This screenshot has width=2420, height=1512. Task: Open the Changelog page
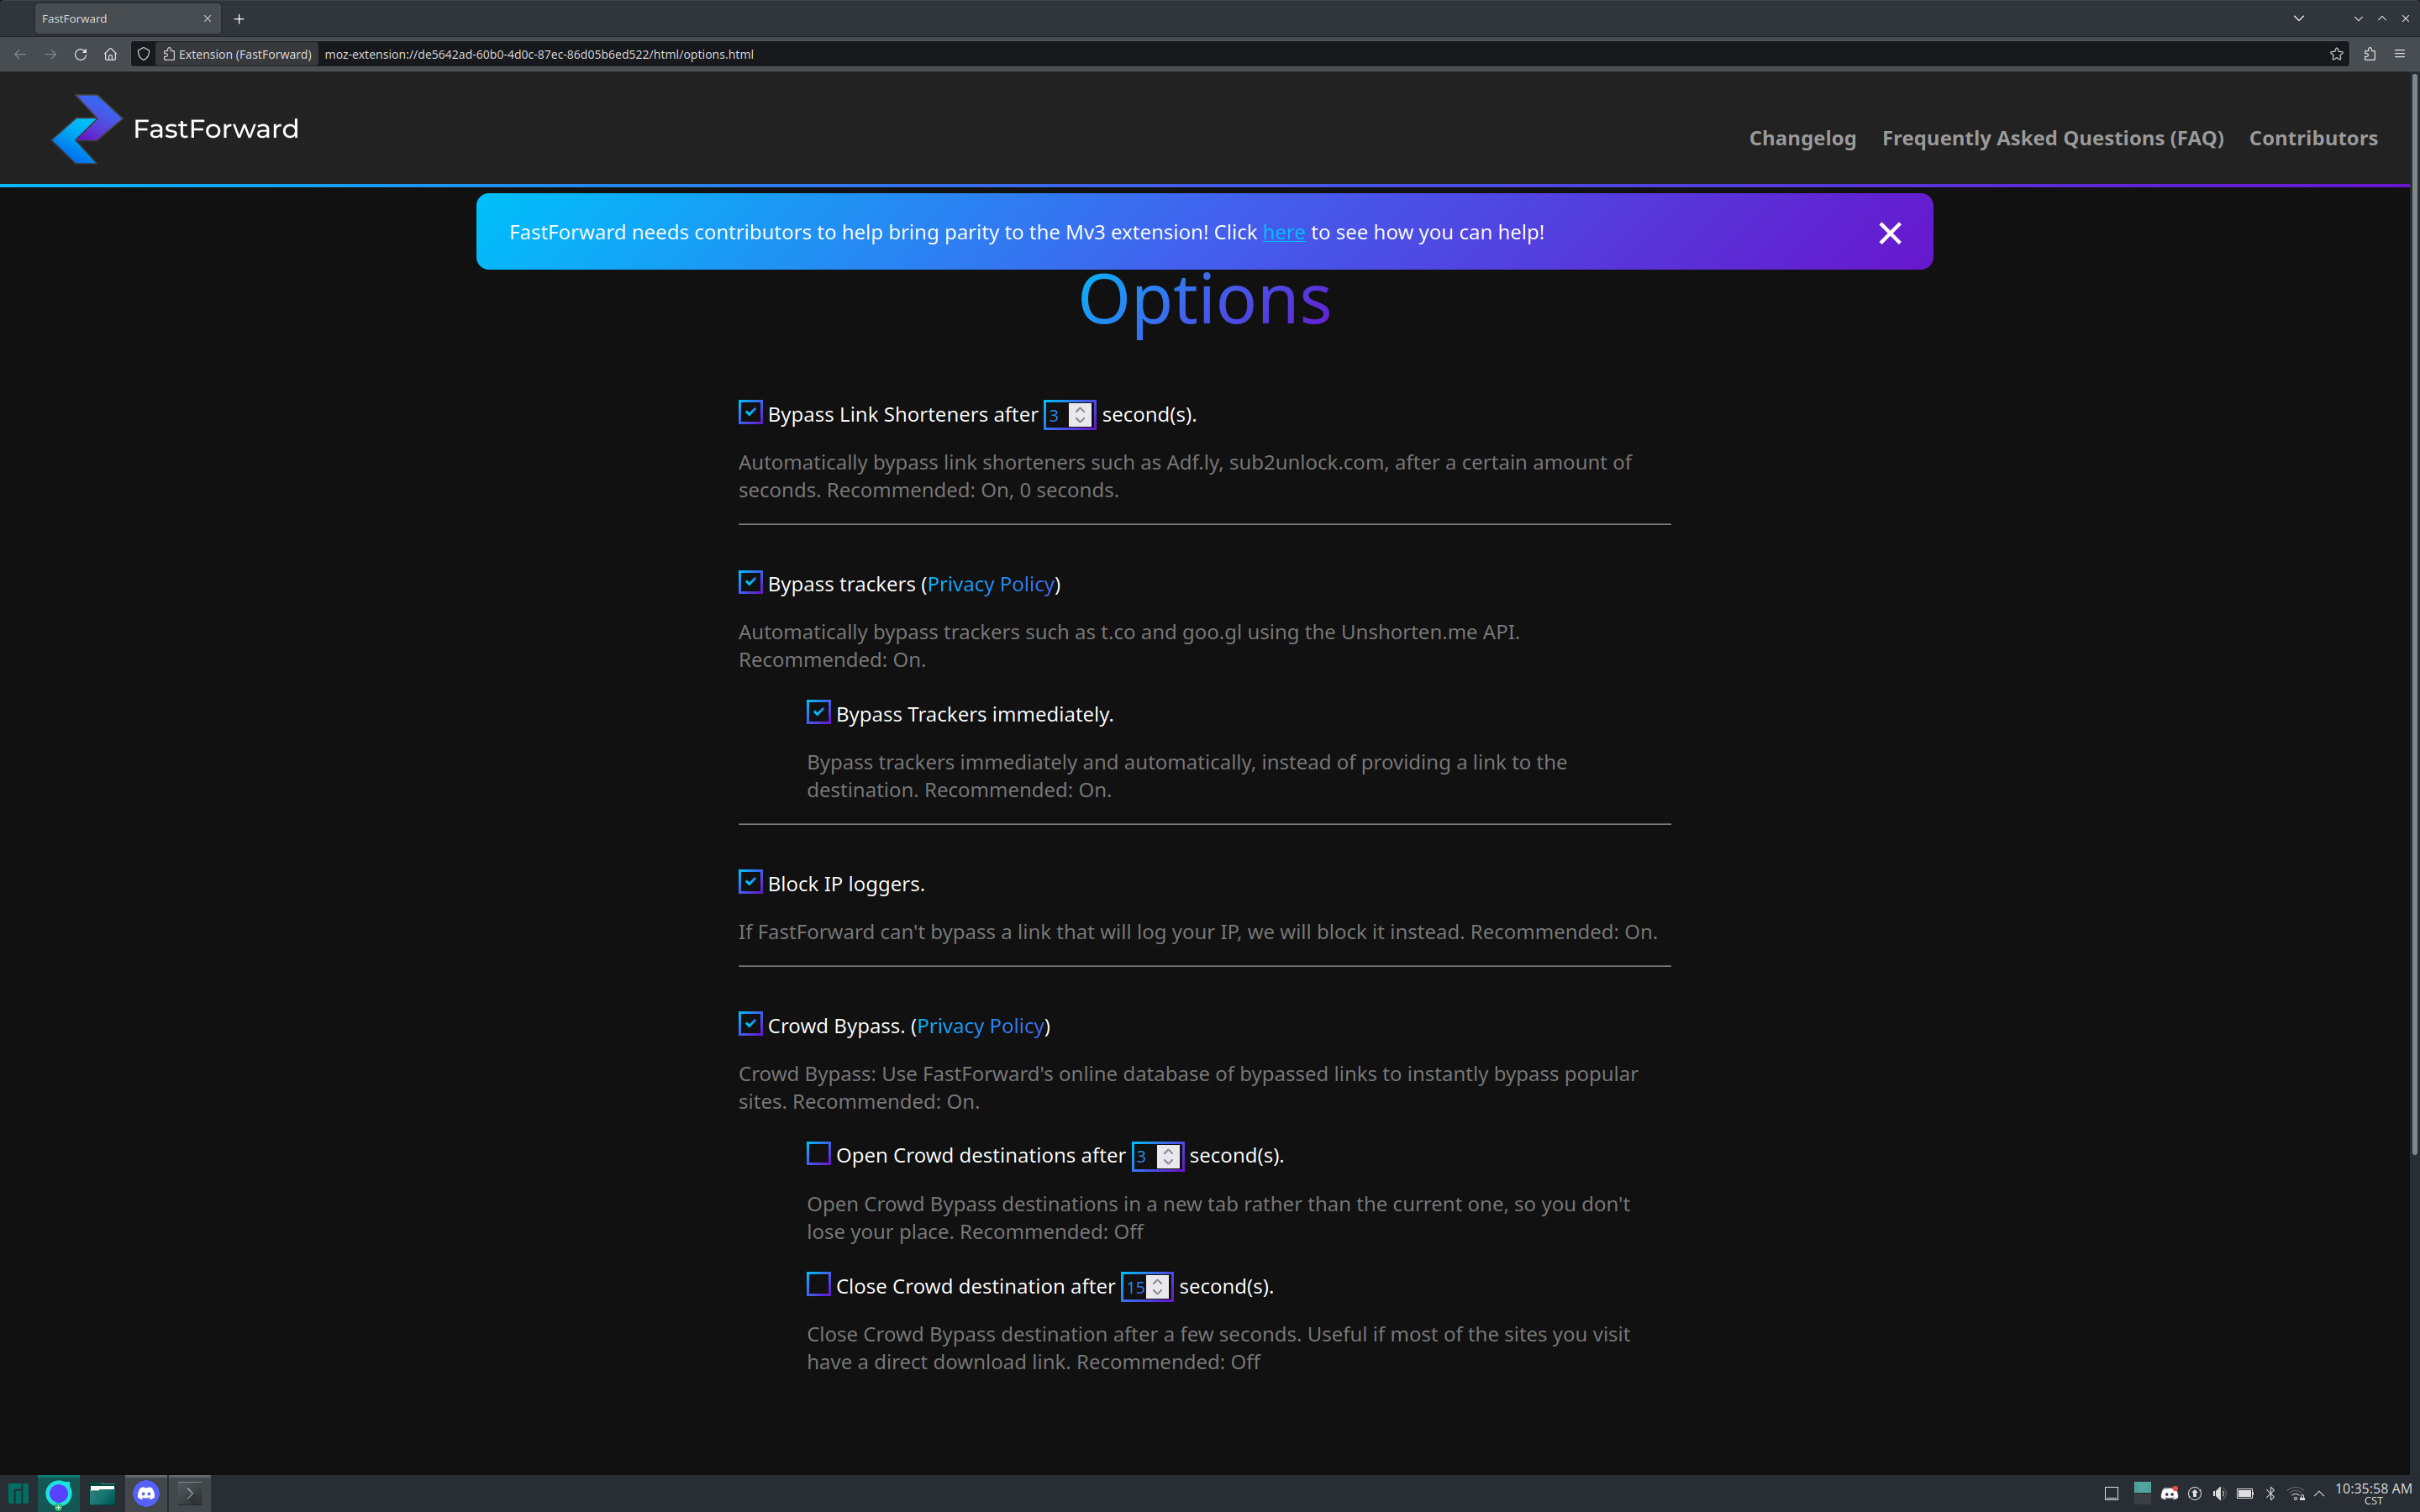pos(1802,138)
